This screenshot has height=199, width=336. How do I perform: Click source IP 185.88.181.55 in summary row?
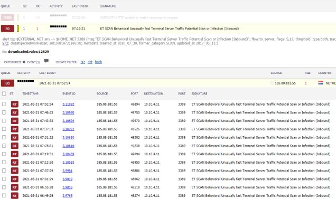click(x=285, y=83)
